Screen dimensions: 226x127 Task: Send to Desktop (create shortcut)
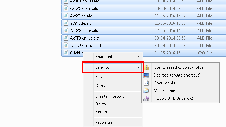pos(180,75)
